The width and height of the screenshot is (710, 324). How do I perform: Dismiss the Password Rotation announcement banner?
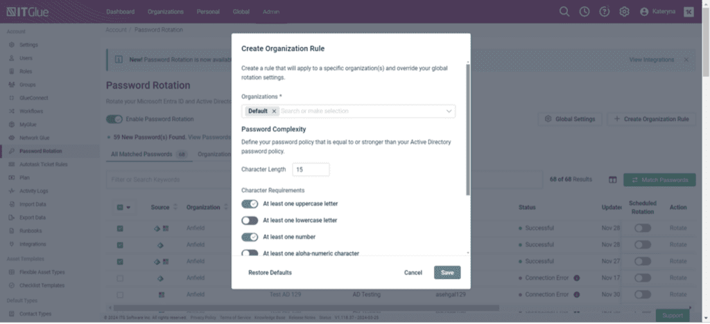[686, 60]
